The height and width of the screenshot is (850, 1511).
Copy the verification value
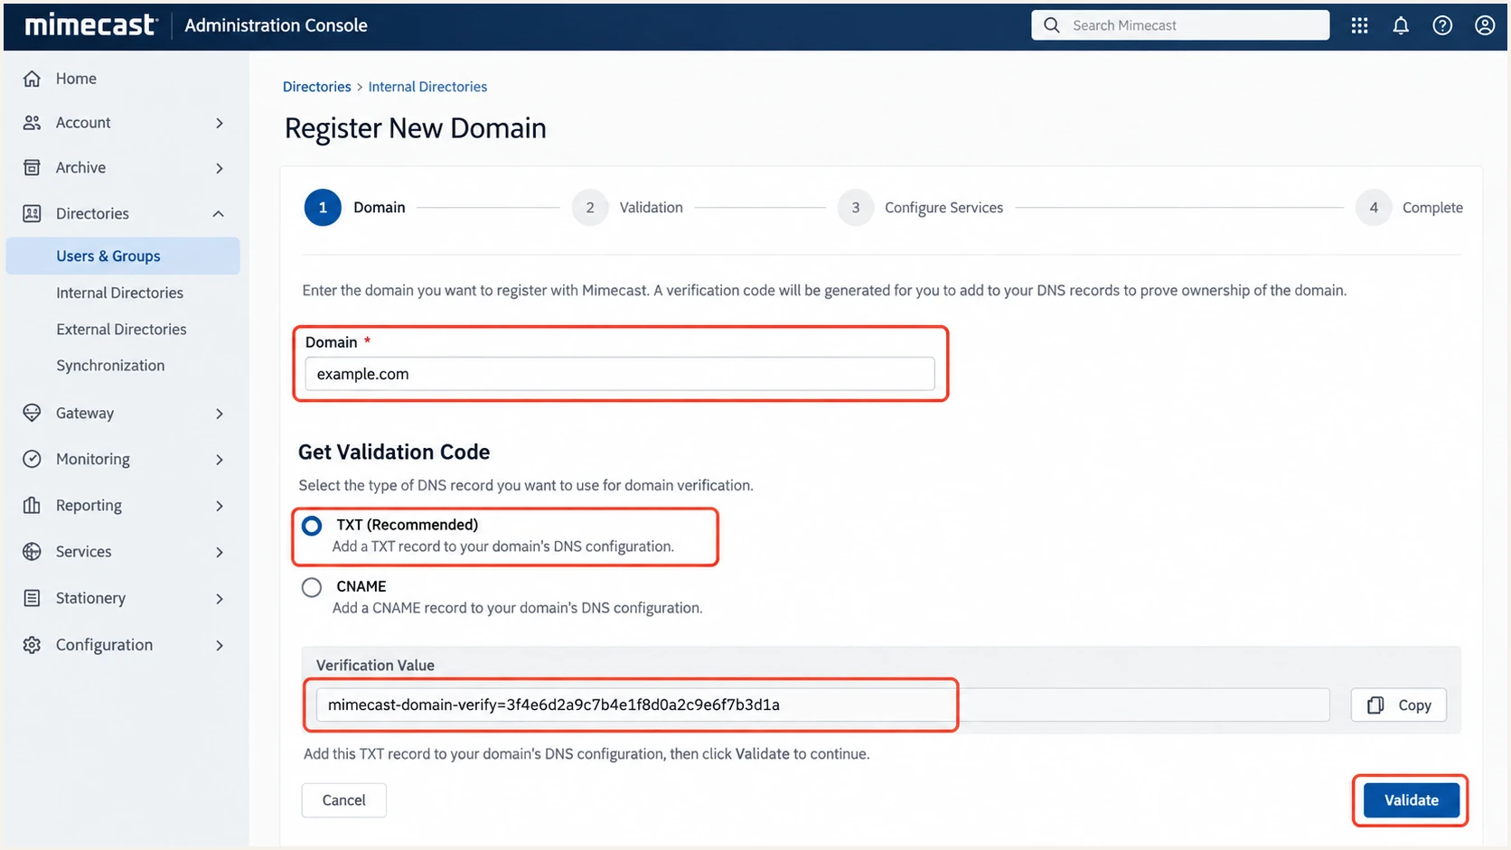coord(1399,705)
